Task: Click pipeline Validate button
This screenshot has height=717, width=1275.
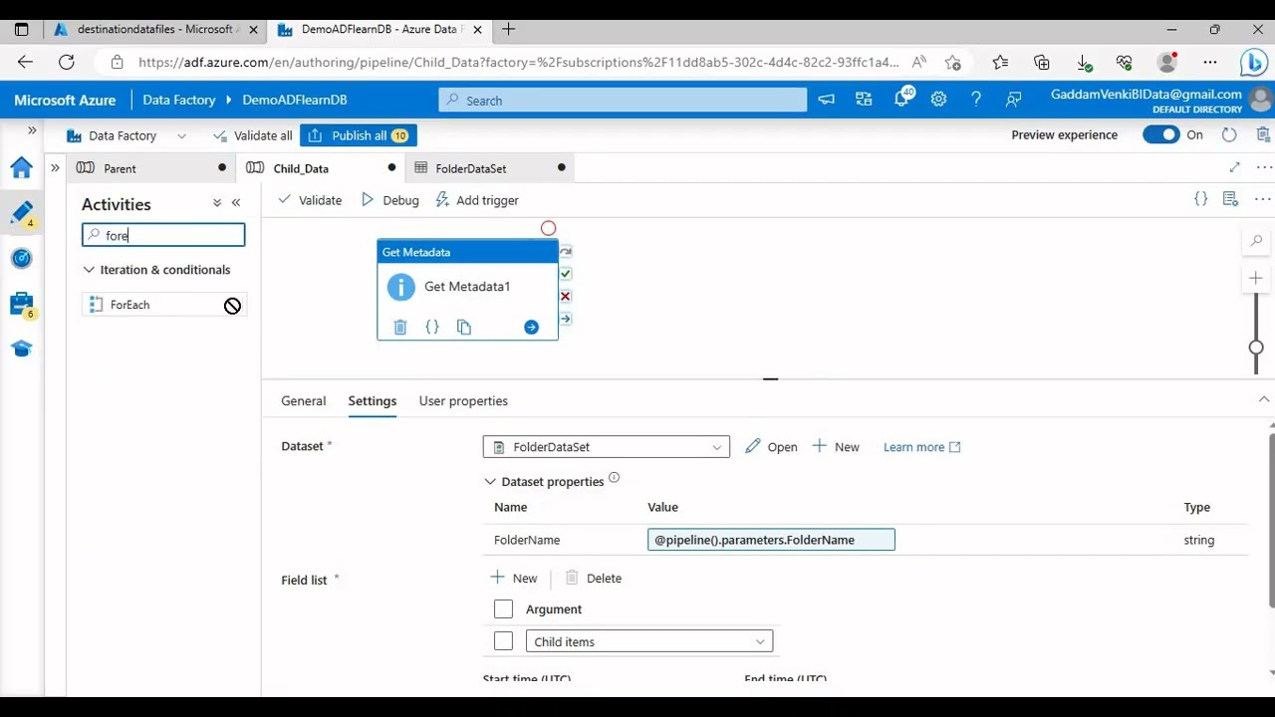Action: [310, 200]
